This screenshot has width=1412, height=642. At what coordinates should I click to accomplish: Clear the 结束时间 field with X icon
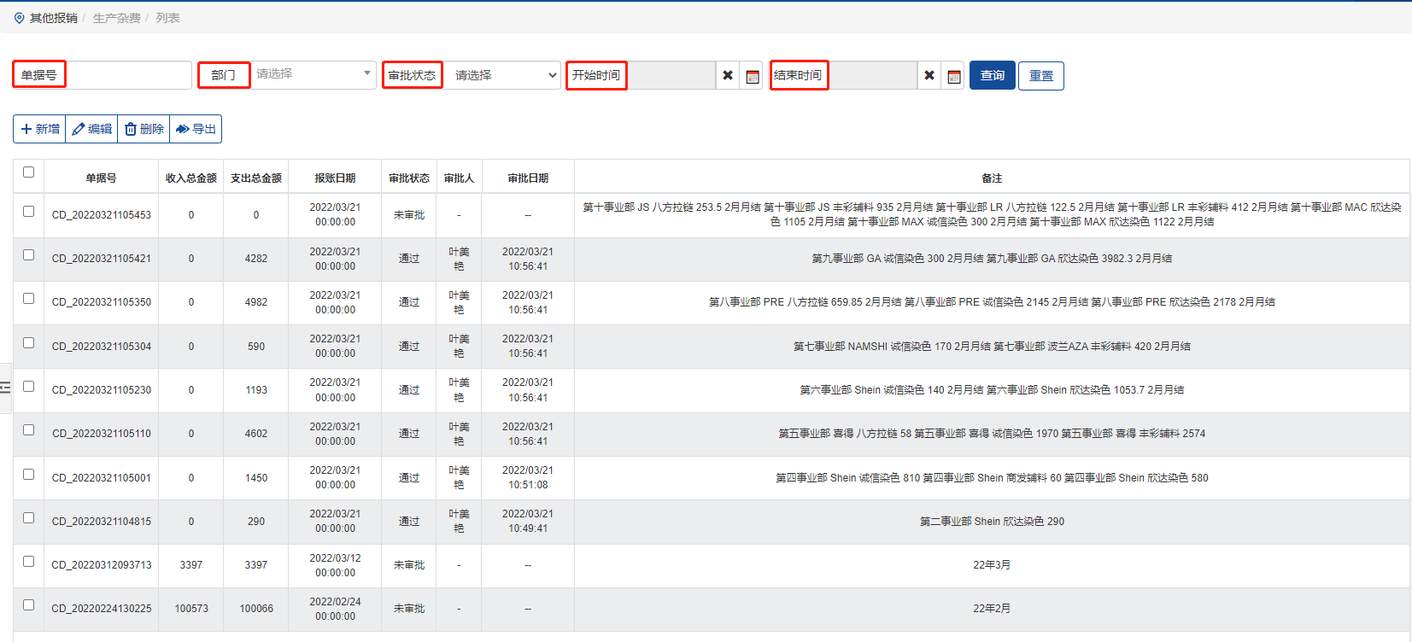point(929,76)
